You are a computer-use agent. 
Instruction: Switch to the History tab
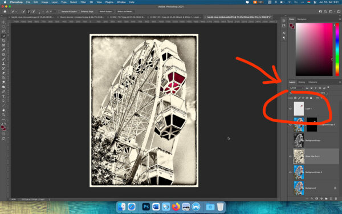coord(302,82)
